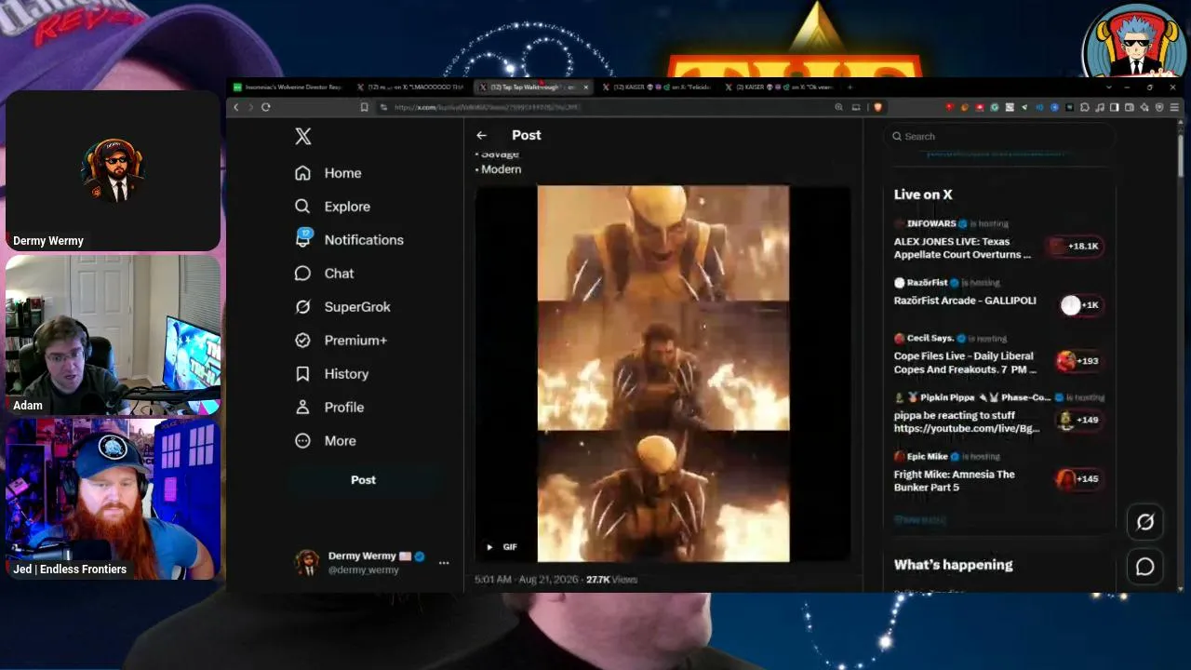Click the X logo in the sidebar
The height and width of the screenshot is (670, 1191).
point(303,136)
